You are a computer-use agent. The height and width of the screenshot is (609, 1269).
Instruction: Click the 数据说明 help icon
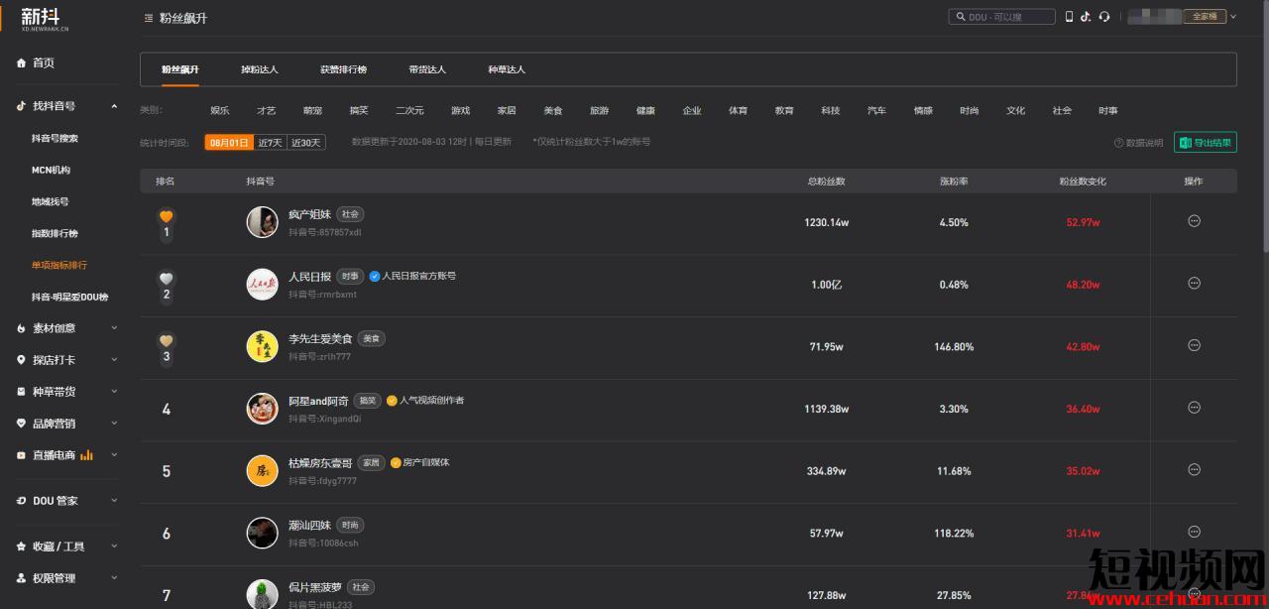click(x=1119, y=143)
